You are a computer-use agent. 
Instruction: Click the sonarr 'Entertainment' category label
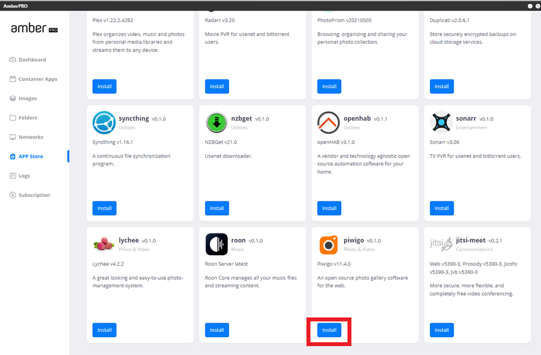[x=472, y=128]
